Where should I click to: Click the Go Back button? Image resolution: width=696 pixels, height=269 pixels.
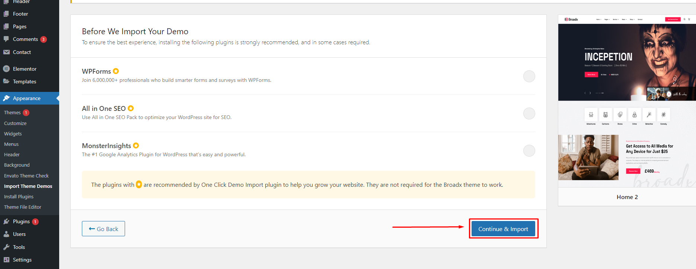point(103,229)
